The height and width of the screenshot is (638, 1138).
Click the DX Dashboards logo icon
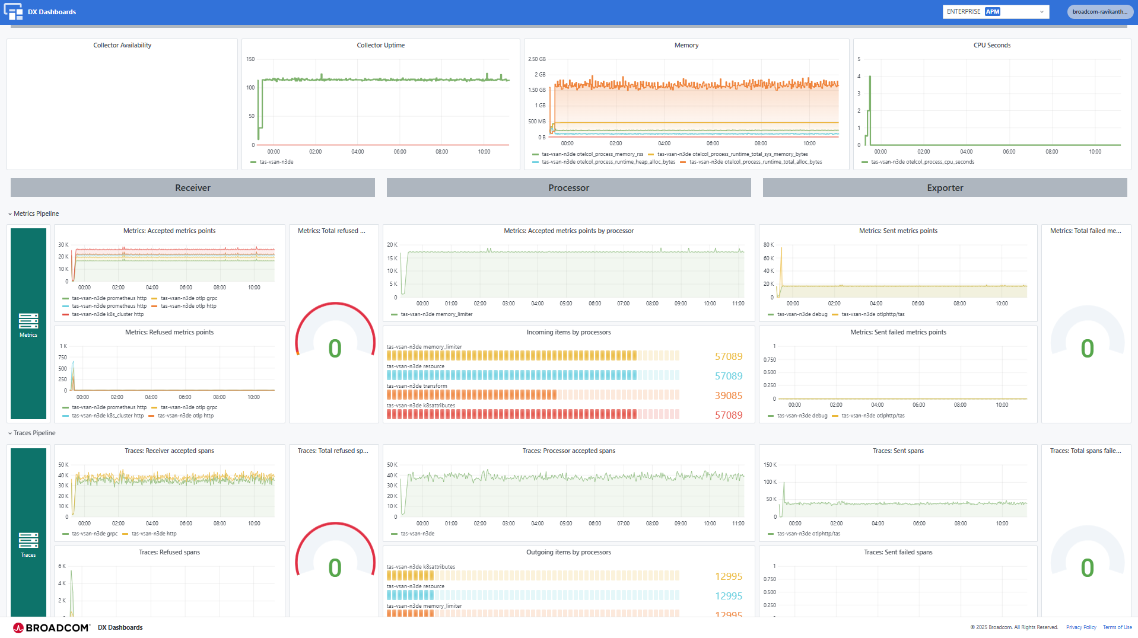[x=13, y=11]
